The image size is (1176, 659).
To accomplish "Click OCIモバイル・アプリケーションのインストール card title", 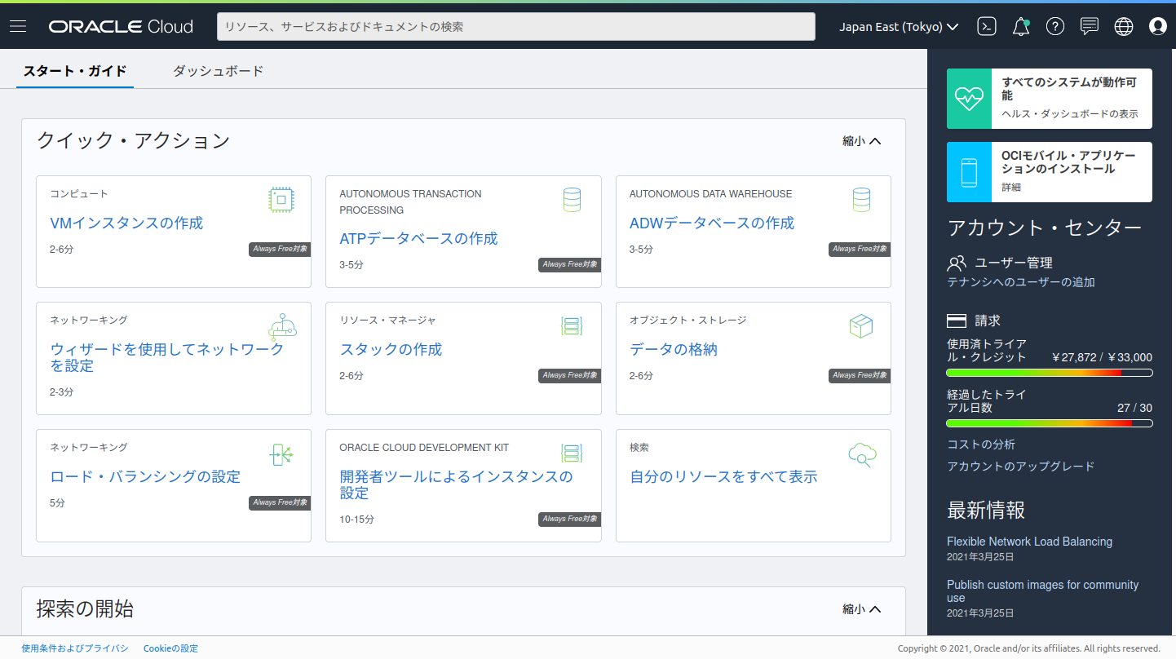I will [x=1068, y=161].
